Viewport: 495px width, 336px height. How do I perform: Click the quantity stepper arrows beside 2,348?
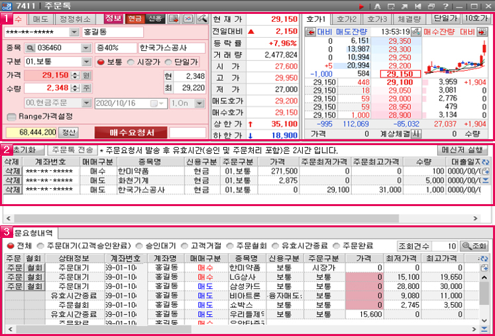(x=75, y=88)
